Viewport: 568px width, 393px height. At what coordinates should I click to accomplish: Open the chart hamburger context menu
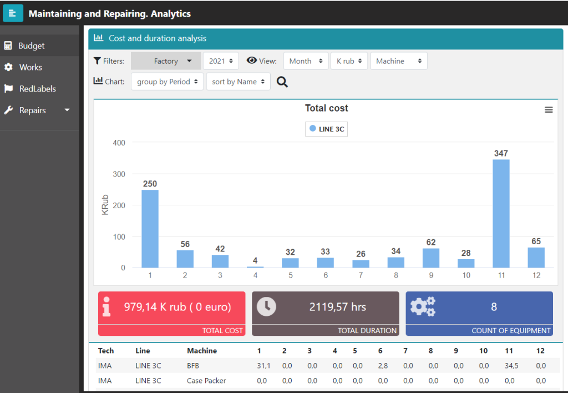tap(549, 110)
